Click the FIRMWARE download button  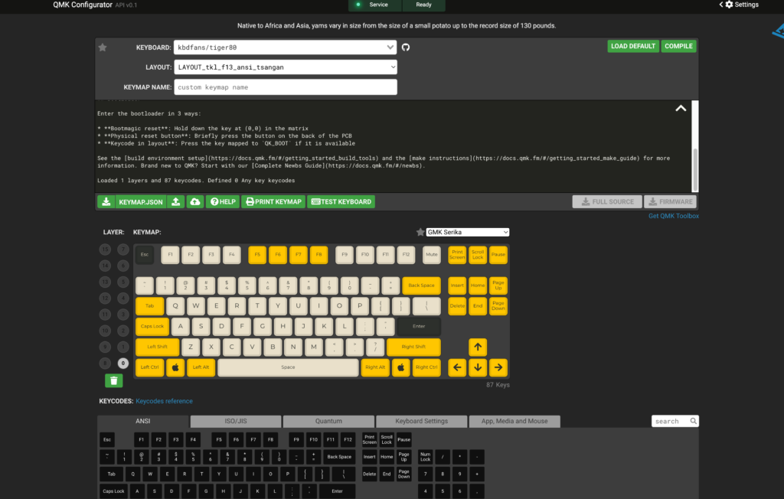[x=670, y=202]
